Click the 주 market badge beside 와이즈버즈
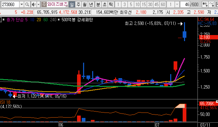The width and height of the screenshot is (218, 127). point(44,4)
